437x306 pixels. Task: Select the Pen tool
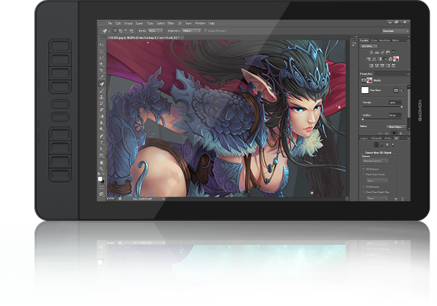[102, 135]
